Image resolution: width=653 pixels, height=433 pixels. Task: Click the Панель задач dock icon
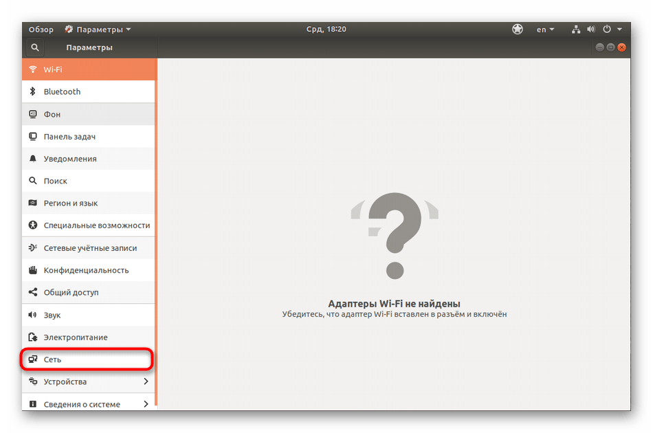(x=33, y=136)
